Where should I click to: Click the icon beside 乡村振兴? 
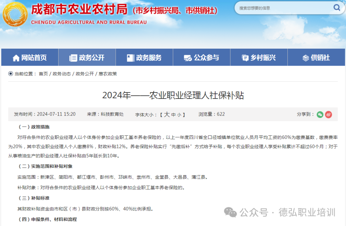click(245, 58)
